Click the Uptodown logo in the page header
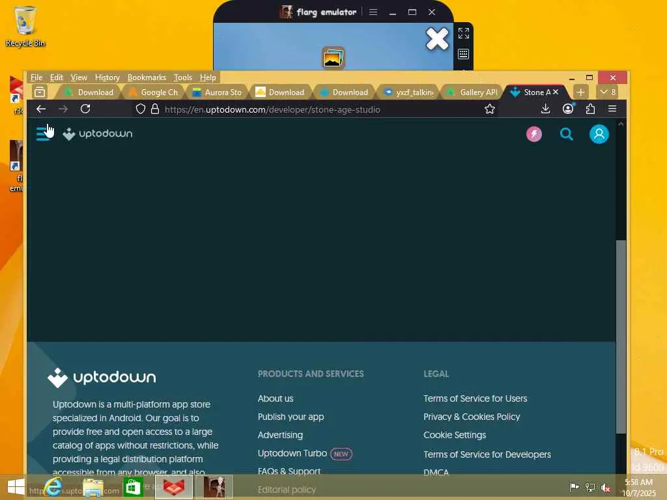This screenshot has width=667, height=500. click(98, 134)
